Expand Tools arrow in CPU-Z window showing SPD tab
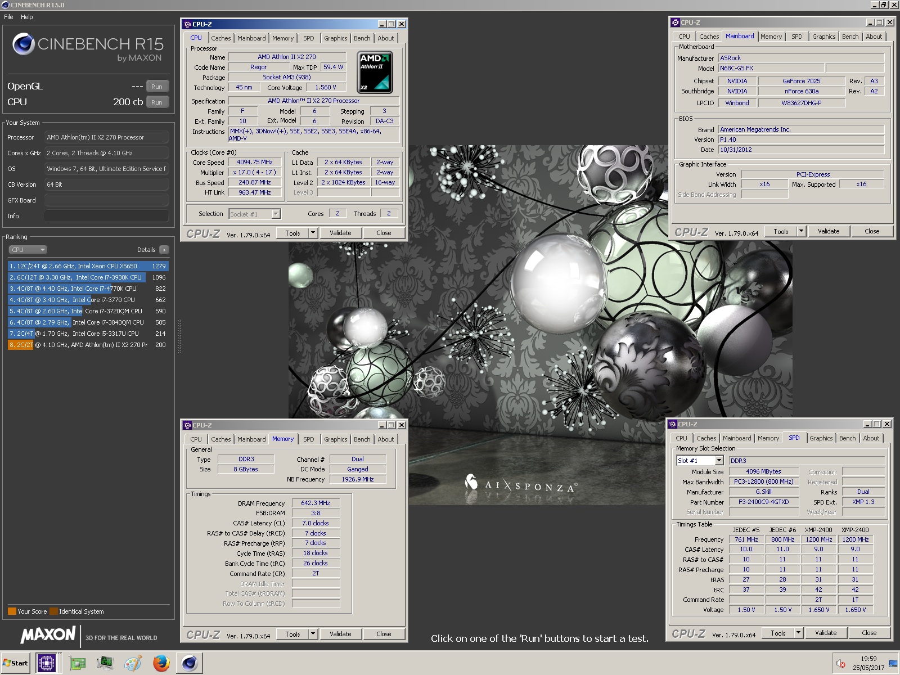Image resolution: width=900 pixels, height=675 pixels. tap(799, 633)
